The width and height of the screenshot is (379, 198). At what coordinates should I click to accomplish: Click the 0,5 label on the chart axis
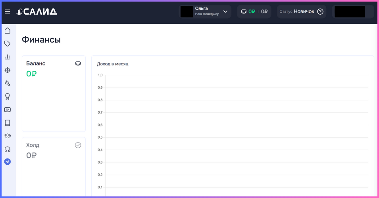coord(100,137)
